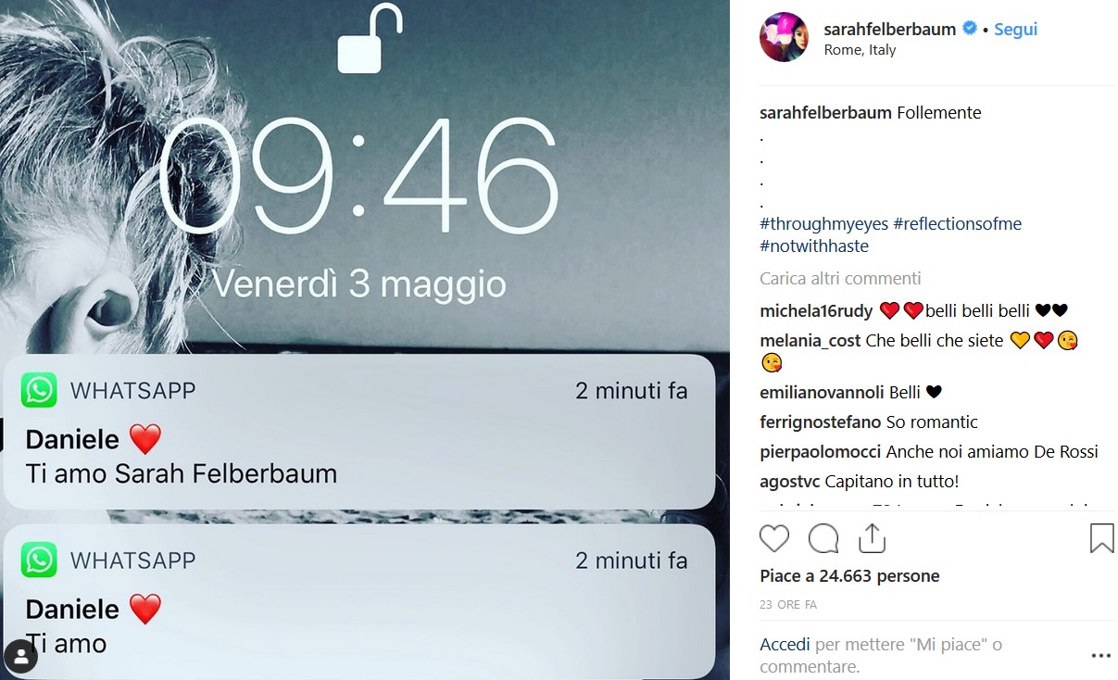Open the Rome, Italy location link
The width and height of the screenshot is (1118, 680).
coord(860,50)
